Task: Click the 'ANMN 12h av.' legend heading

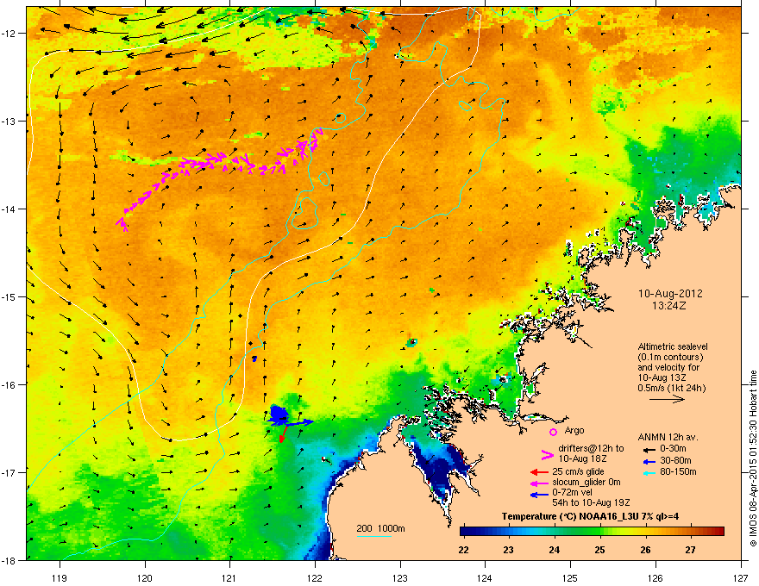Action: click(668, 437)
